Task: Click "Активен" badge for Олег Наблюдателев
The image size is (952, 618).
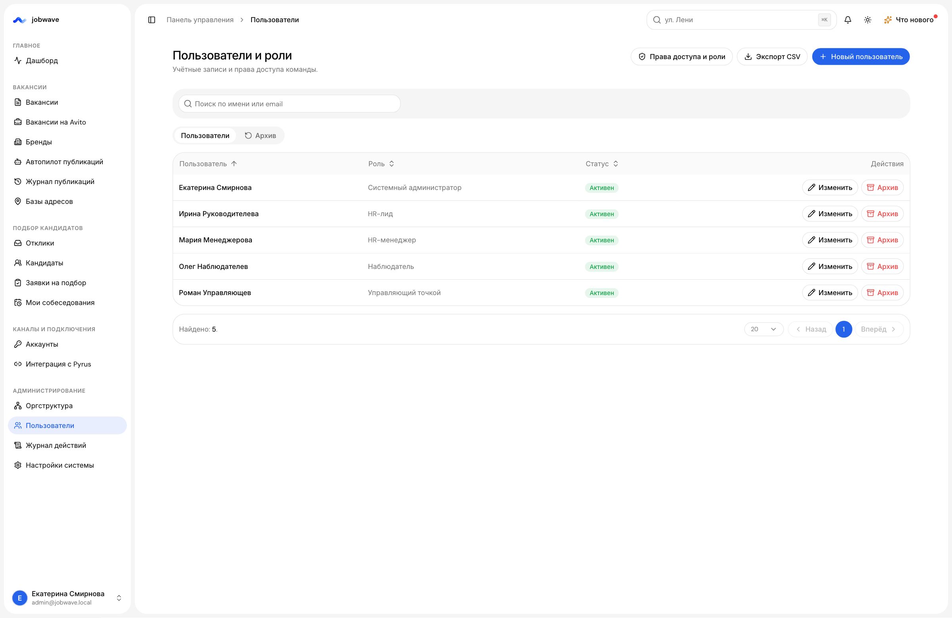Action: point(602,267)
